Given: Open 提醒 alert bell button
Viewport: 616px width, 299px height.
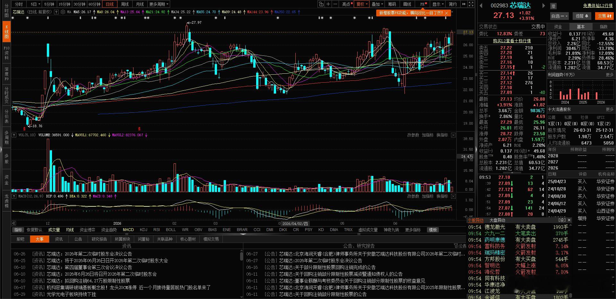Looking at the screenshot, I should 582,16.
